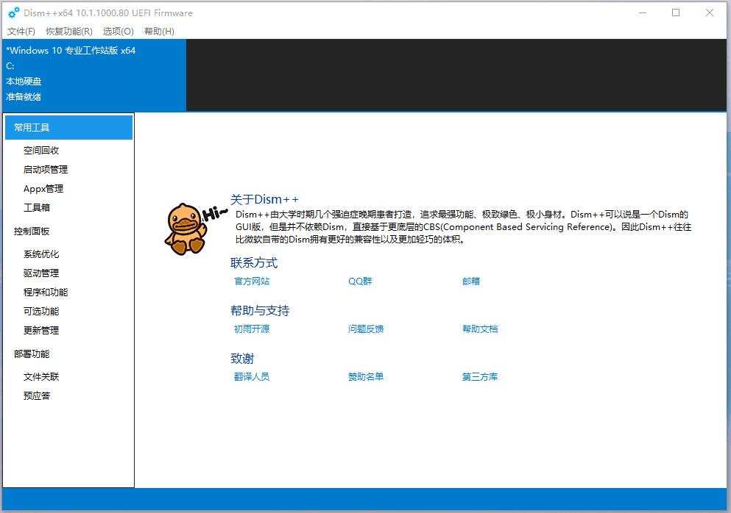Open the 选项(O) menu

coord(118,31)
